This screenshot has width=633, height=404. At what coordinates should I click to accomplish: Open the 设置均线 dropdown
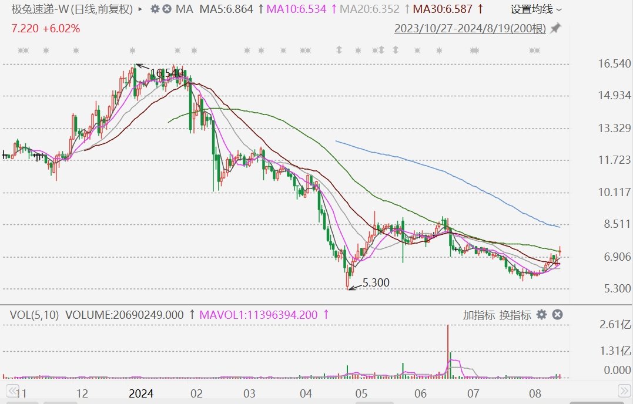click(535, 9)
